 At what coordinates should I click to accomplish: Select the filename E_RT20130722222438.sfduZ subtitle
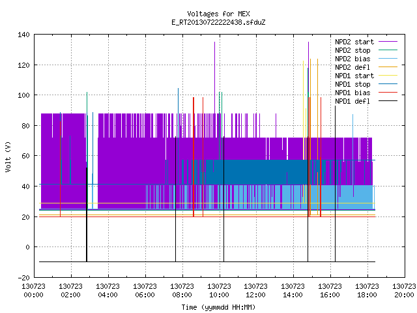[218, 22]
